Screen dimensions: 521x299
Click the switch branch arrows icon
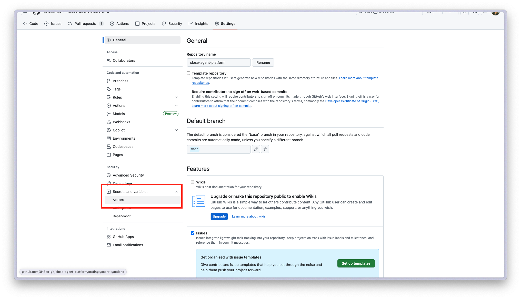point(265,149)
